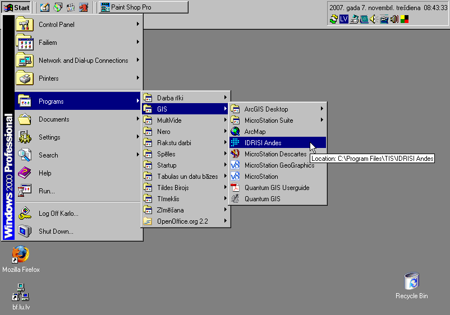Viewport: 450px width, 315px height.
Task: Click the date and time clock
Action: tap(388, 8)
